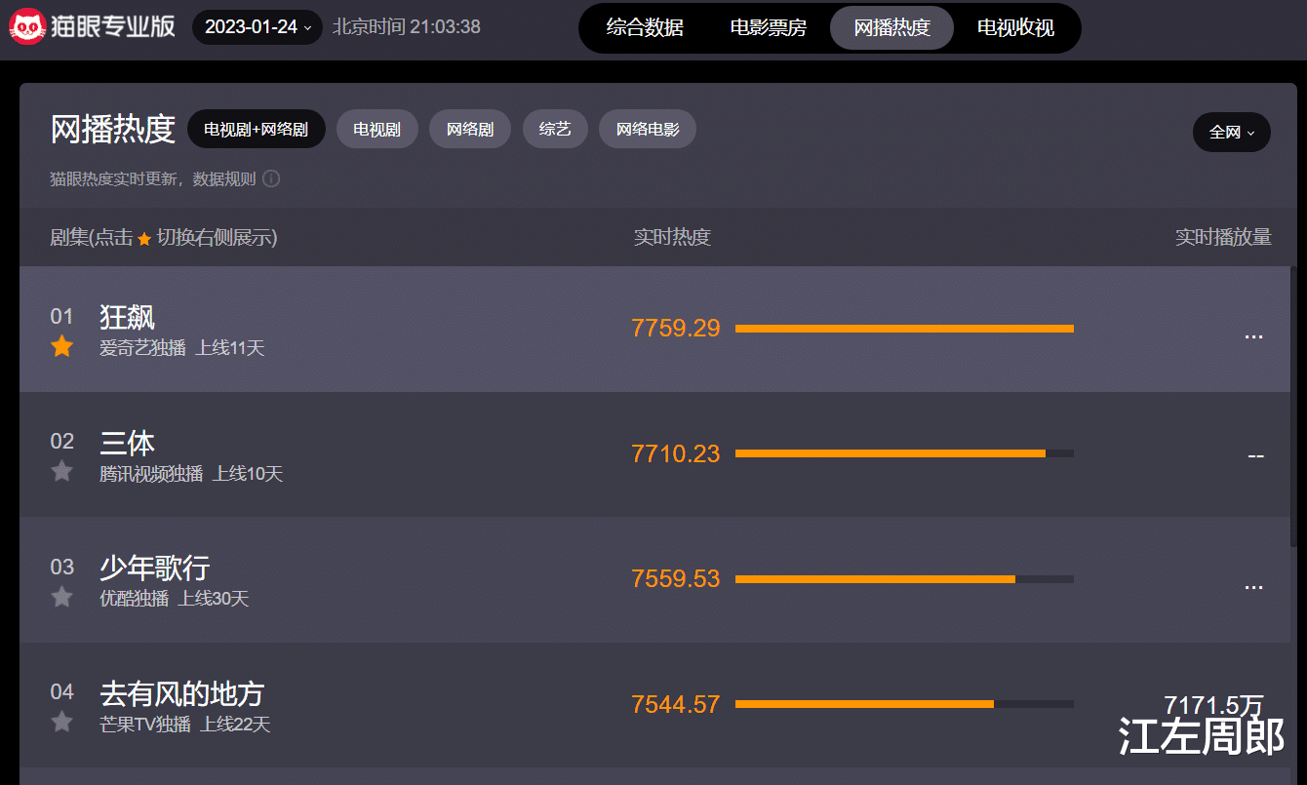Toggle the star for 狂飙
The width and height of the screenshot is (1307, 785).
(62, 346)
